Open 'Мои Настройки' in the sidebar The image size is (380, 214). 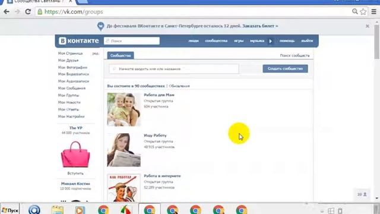71,117
